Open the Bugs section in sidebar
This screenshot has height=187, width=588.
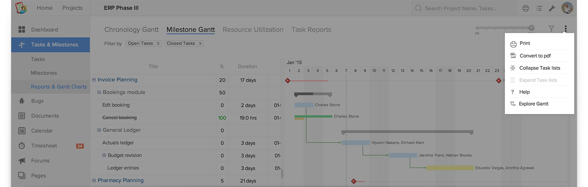tap(37, 101)
